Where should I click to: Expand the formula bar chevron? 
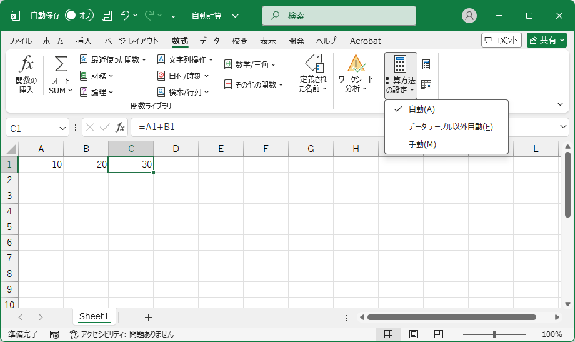pos(563,127)
